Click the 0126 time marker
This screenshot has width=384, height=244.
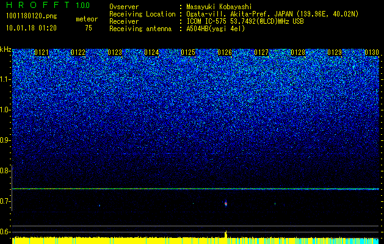pyautogui.click(x=225, y=52)
